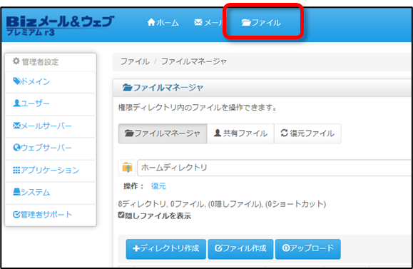Click the parent directory folder-up icon
Screen dimensions: 413x269
(x=127, y=168)
